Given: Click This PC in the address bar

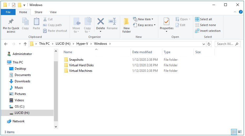Looking at the screenshot, I should click(44, 44).
